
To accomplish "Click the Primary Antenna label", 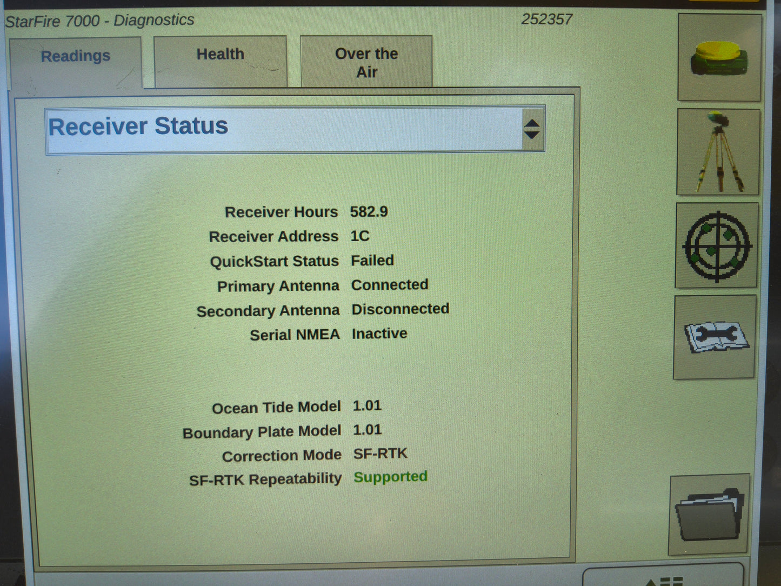I will tap(278, 287).
